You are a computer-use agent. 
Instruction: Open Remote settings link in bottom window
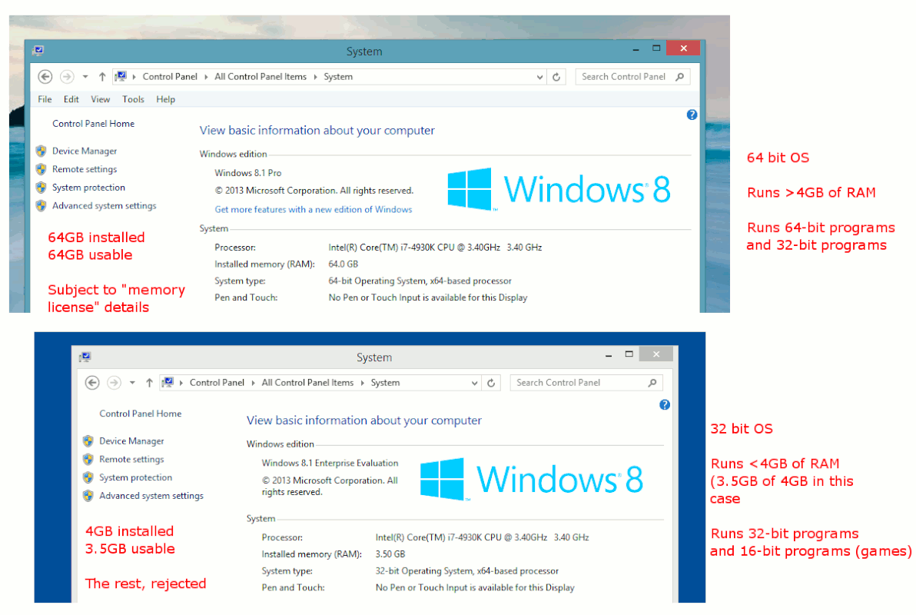131,459
